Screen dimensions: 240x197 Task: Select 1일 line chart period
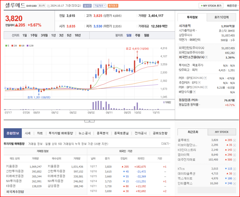(25, 35)
